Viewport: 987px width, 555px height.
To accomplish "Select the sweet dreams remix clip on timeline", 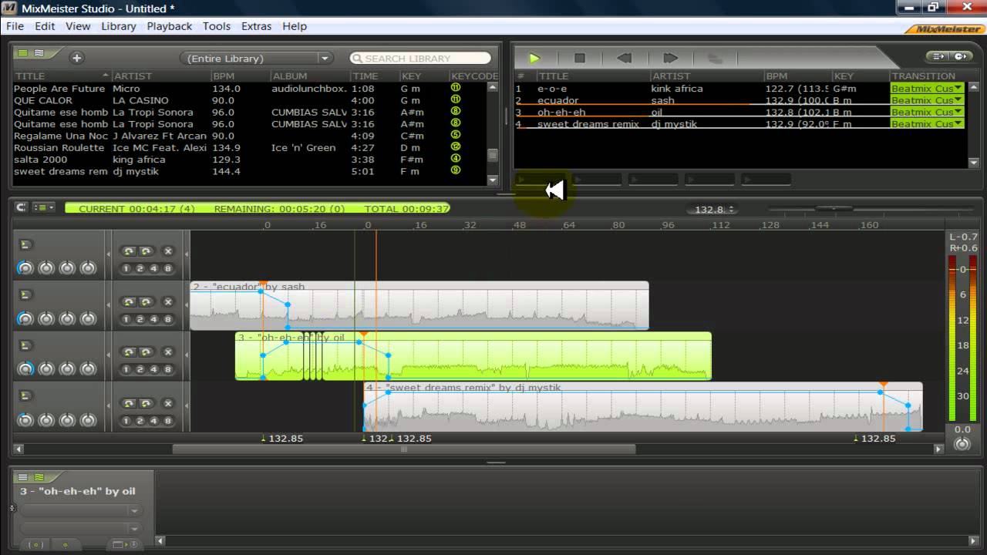I will (x=643, y=407).
